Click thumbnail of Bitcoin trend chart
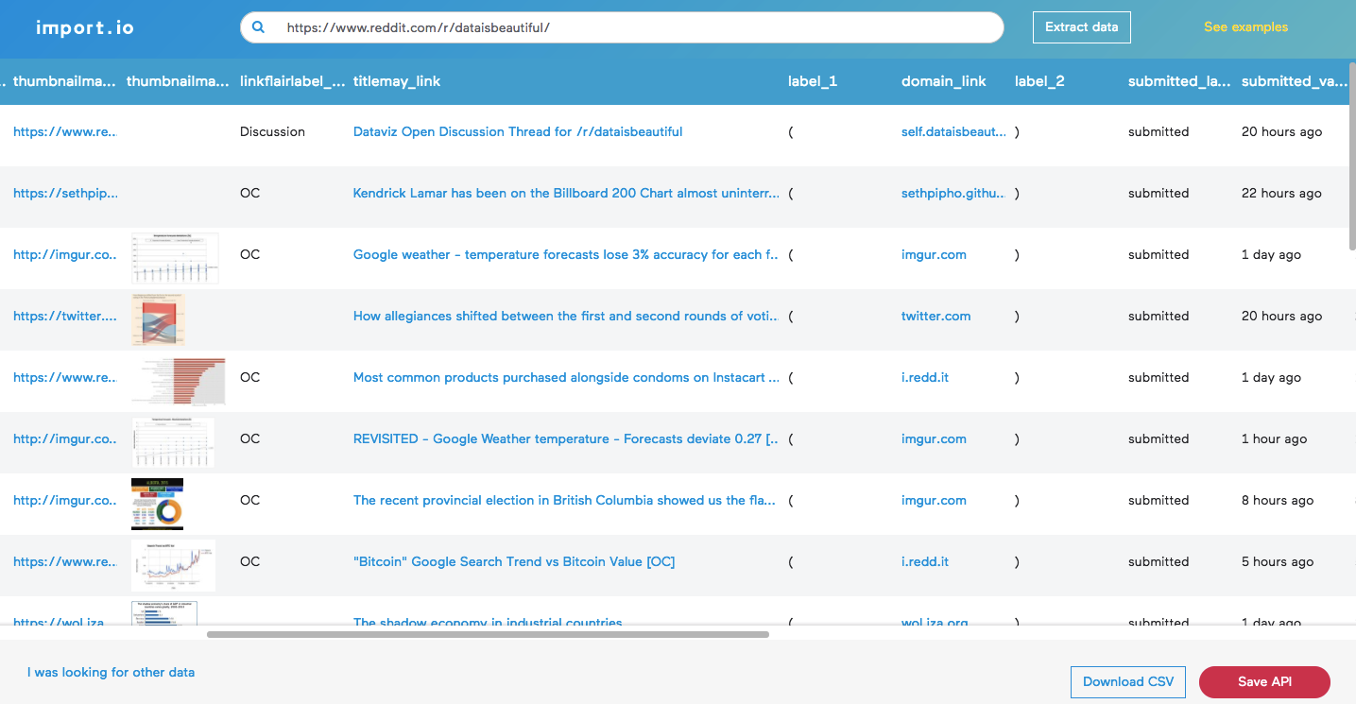 174,565
